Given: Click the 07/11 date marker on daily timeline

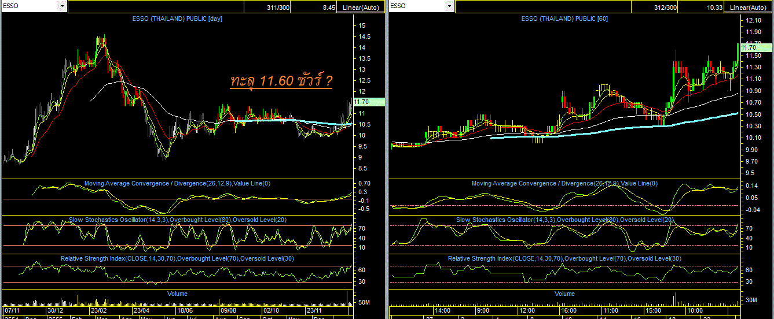Looking at the screenshot, I should pos(12,310).
